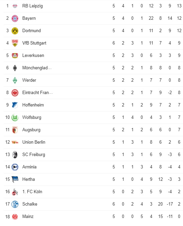Click the Hertha flag logo
This screenshot has height=226, width=183.
click(x=15, y=179)
